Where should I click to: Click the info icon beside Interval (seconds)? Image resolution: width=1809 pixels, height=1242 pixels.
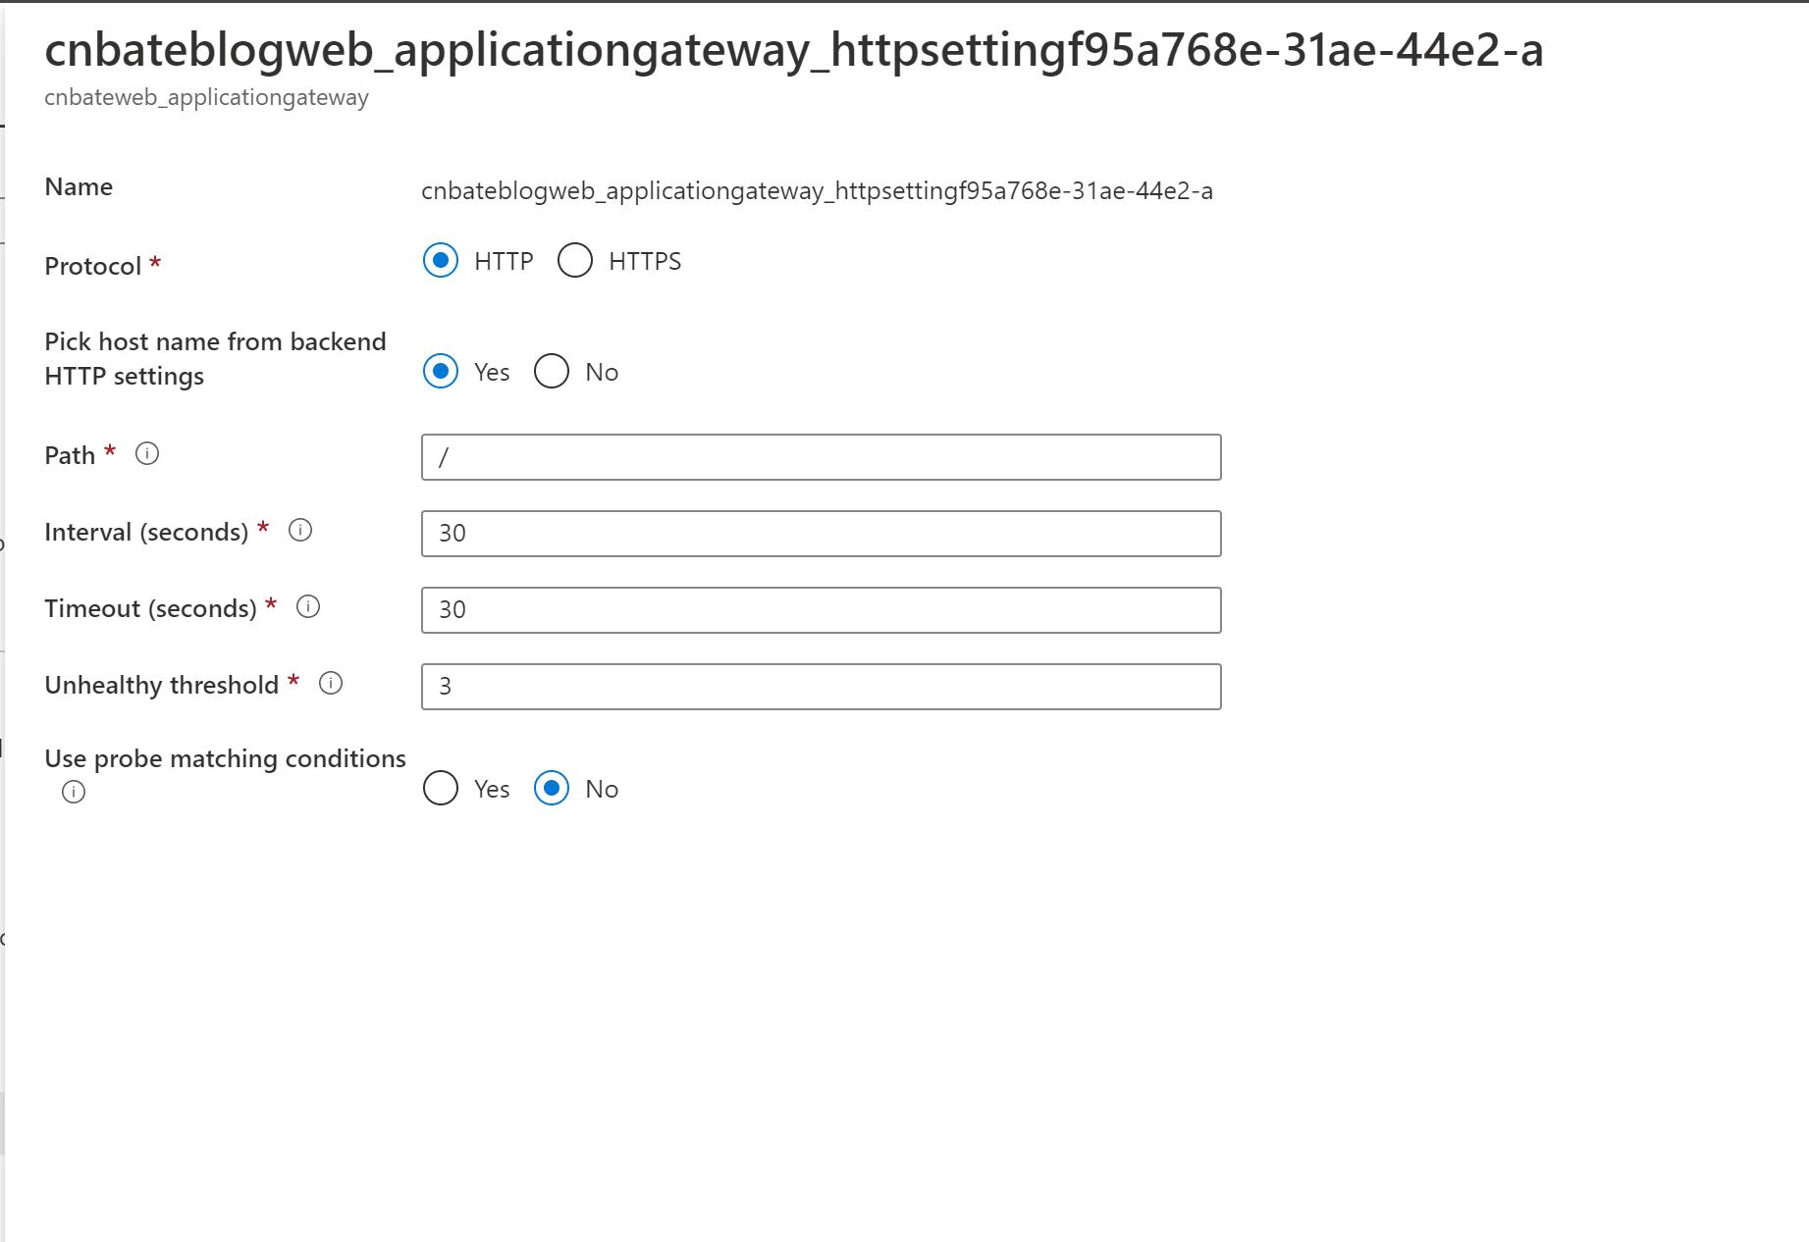point(302,531)
